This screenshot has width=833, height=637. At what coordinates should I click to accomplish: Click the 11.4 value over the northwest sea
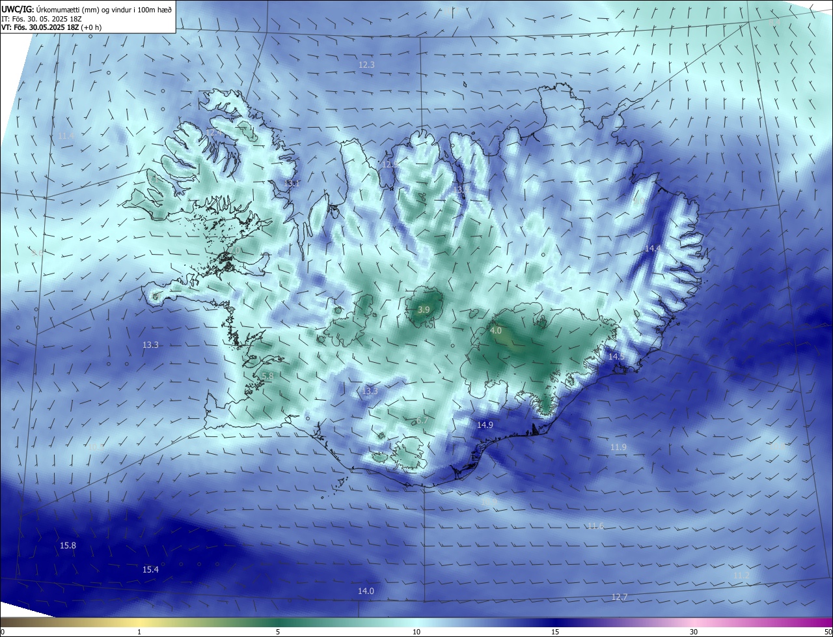tap(66, 136)
